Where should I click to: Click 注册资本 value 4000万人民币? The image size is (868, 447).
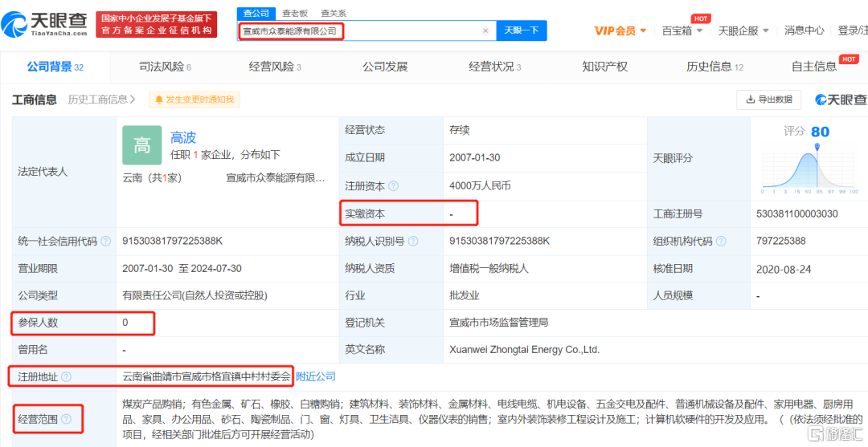point(480,186)
